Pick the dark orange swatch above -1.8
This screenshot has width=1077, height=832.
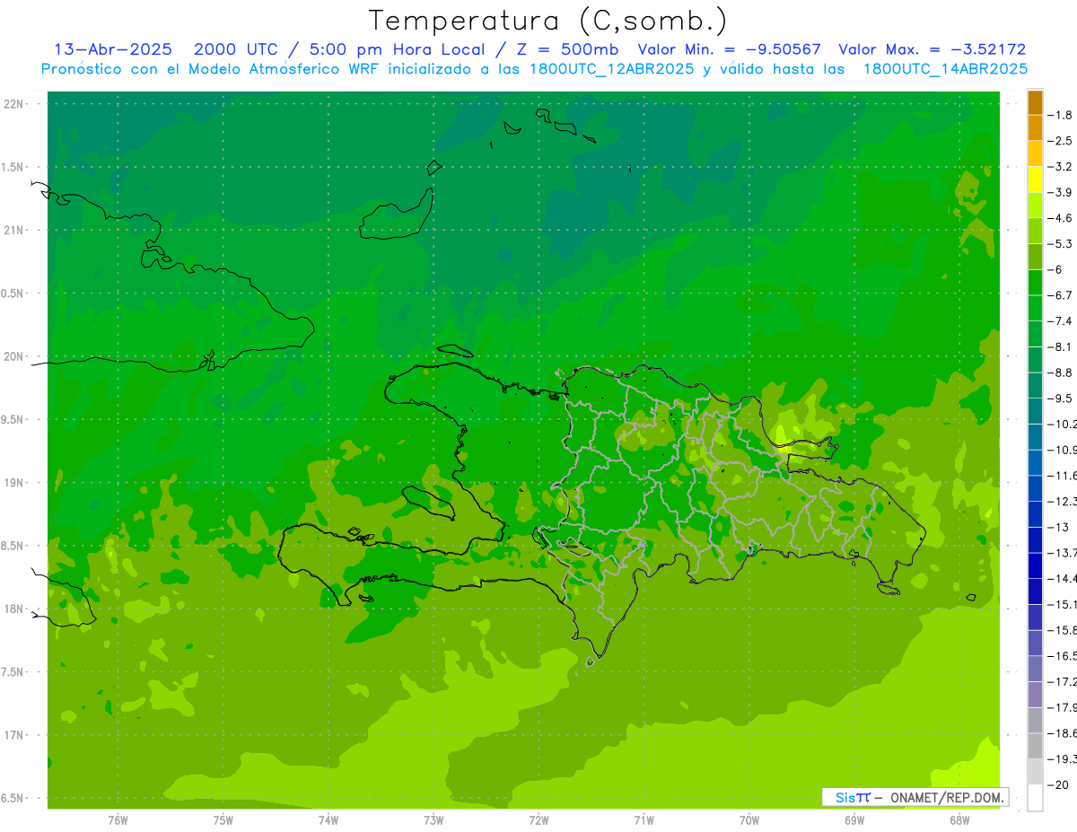1035,103
